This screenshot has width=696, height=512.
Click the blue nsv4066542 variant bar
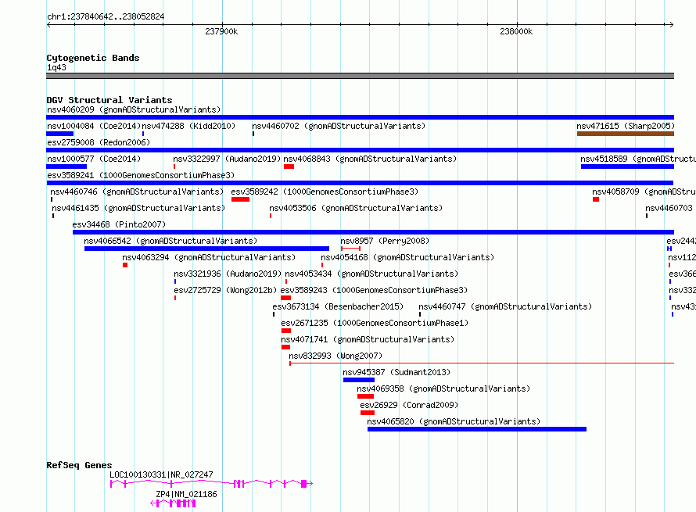(207, 249)
